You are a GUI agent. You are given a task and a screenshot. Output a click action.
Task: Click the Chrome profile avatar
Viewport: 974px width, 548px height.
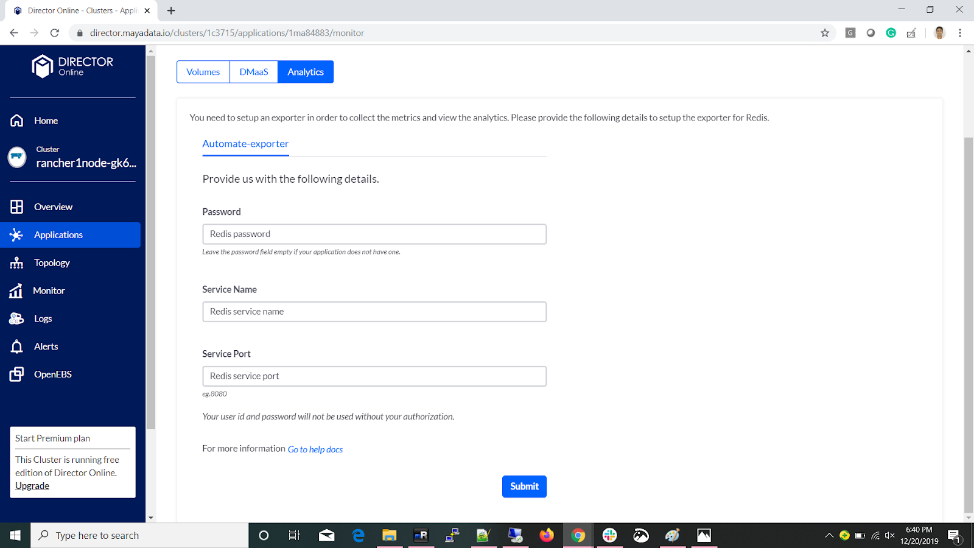click(x=940, y=33)
